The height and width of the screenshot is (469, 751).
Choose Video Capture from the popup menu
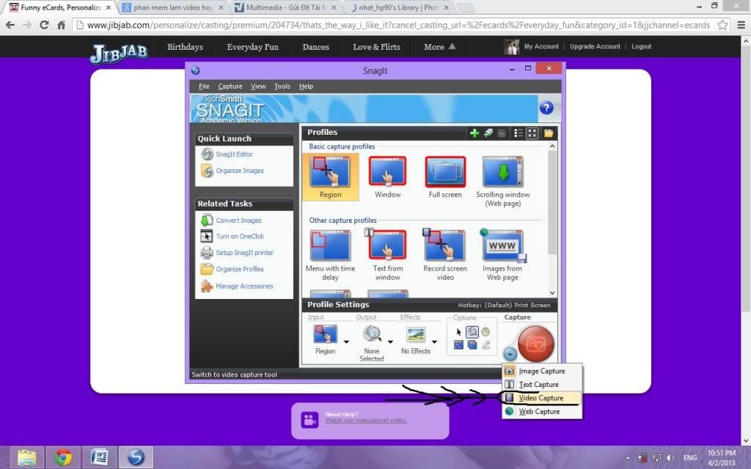pos(542,398)
